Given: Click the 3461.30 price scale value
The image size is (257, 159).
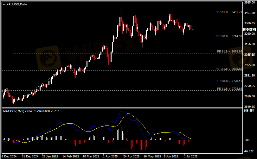Looking at the screenshot, I should (x=249, y=13).
